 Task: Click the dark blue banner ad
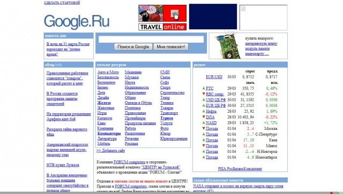tap(213, 17)
